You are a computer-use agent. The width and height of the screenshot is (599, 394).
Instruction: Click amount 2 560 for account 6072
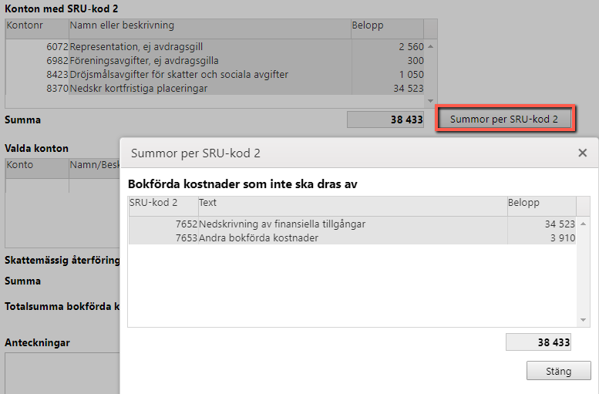click(x=411, y=46)
